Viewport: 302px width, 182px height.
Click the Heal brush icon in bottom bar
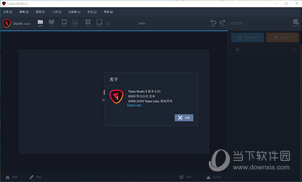(x=32, y=177)
